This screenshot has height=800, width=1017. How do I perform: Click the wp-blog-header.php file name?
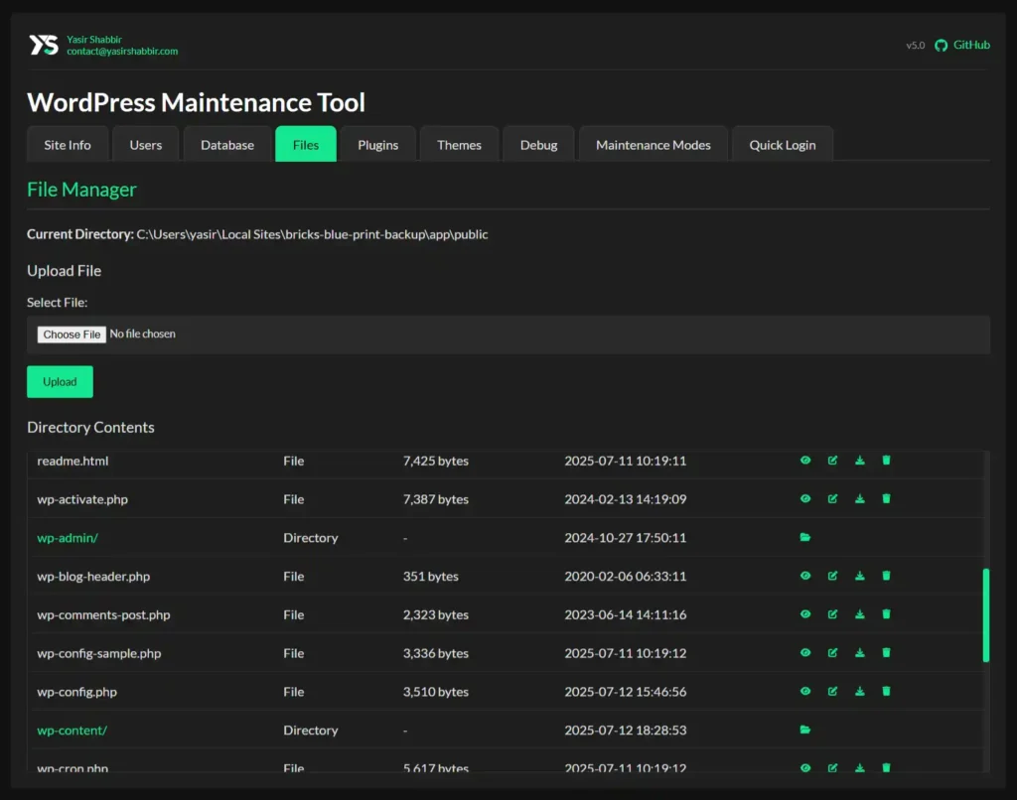(x=93, y=577)
